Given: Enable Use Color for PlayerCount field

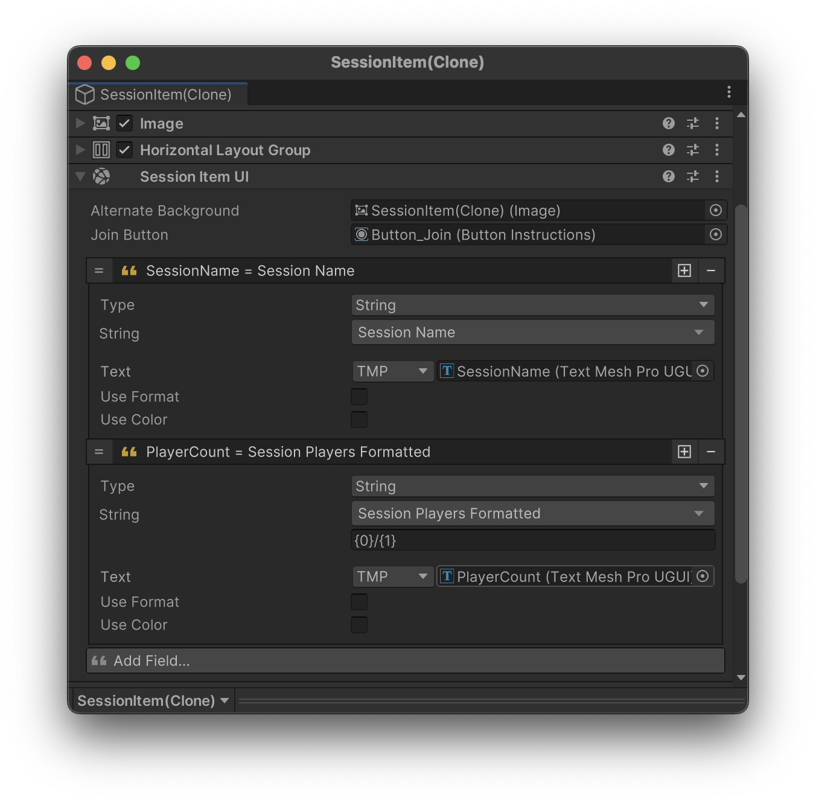Looking at the screenshot, I should (359, 625).
